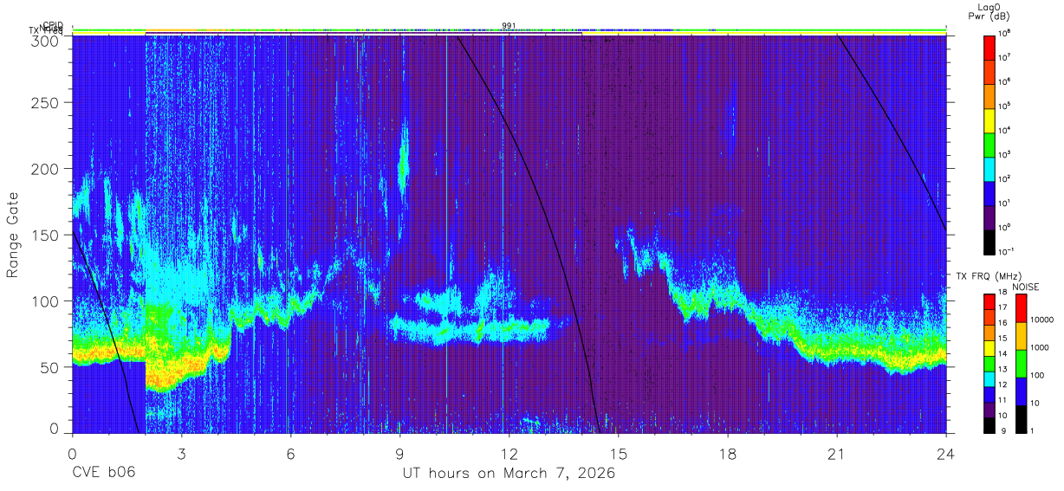
Task: Click the hour 12 tick label on the time axis
Action: click(x=509, y=453)
